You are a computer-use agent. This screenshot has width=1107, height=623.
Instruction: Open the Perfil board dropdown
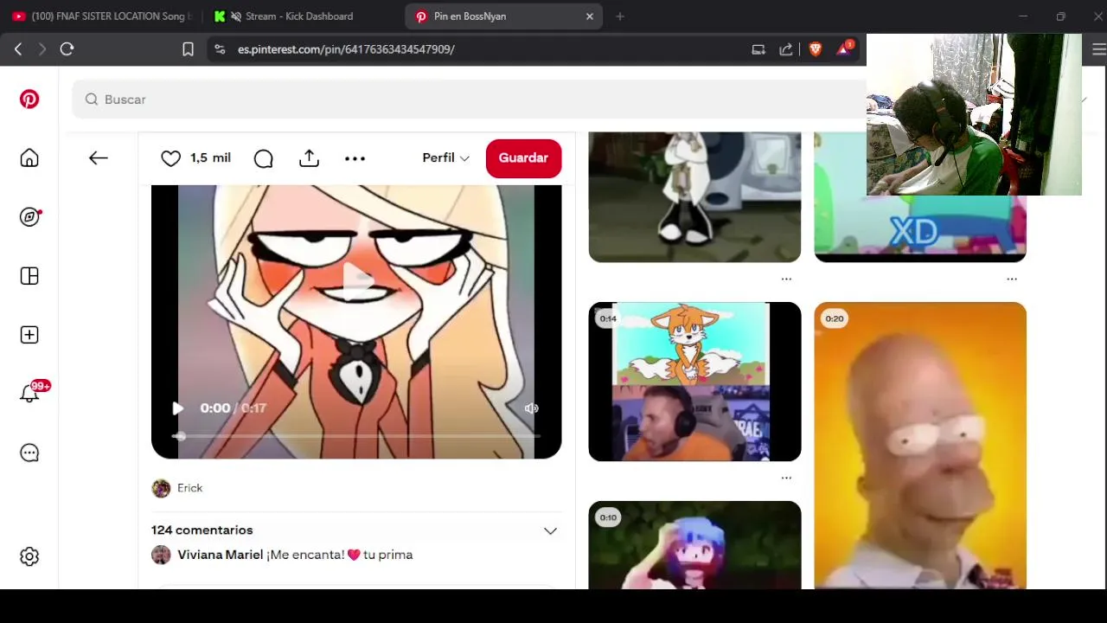pyautogui.click(x=445, y=157)
